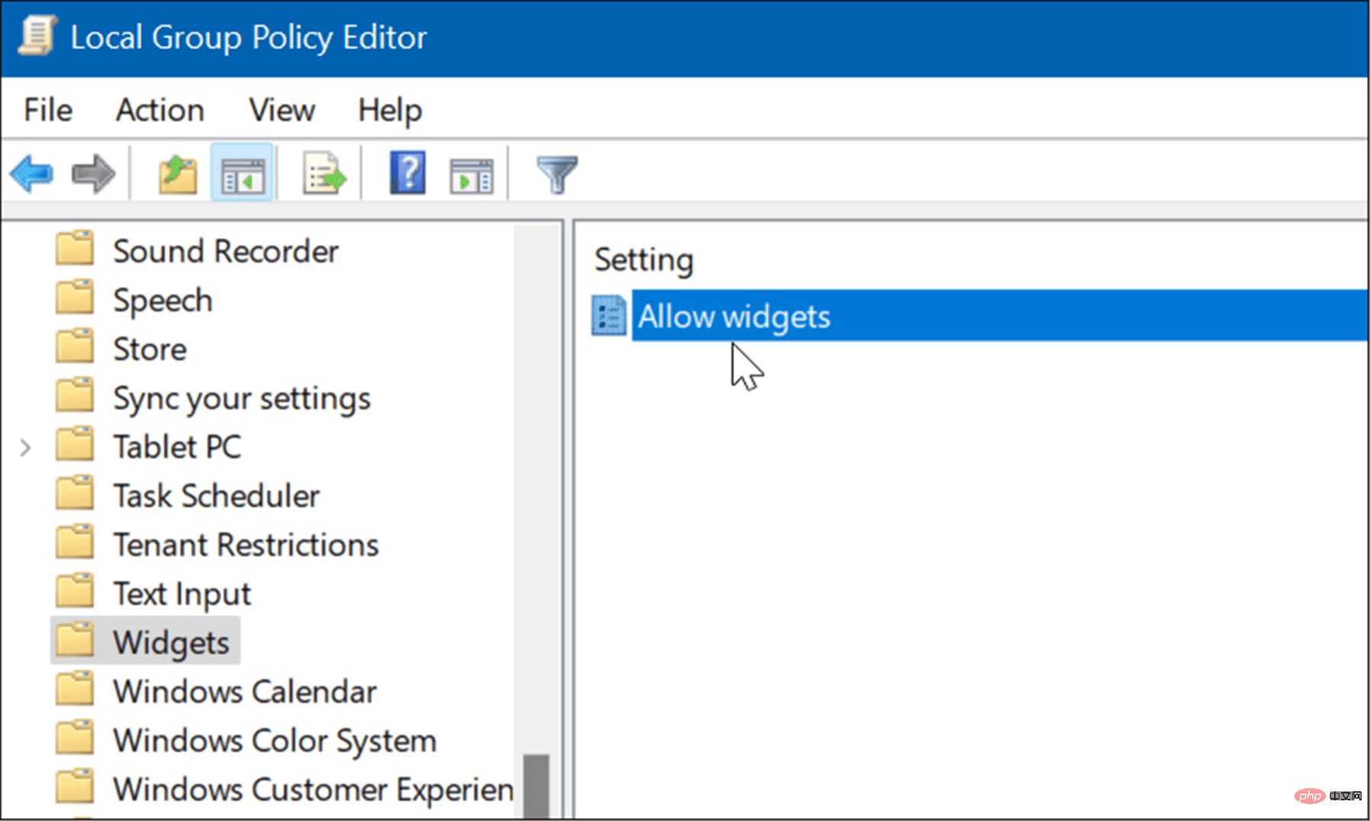Click the Filter funnel icon
The image size is (1370, 821).
tap(557, 175)
